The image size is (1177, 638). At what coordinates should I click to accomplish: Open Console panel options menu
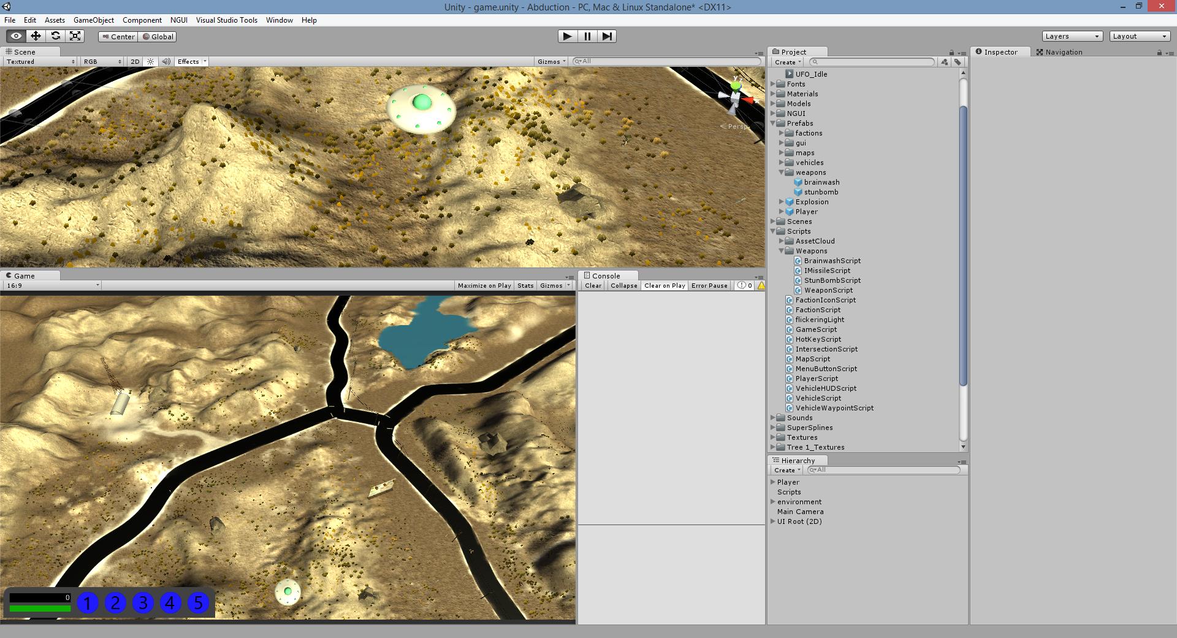[x=759, y=277]
